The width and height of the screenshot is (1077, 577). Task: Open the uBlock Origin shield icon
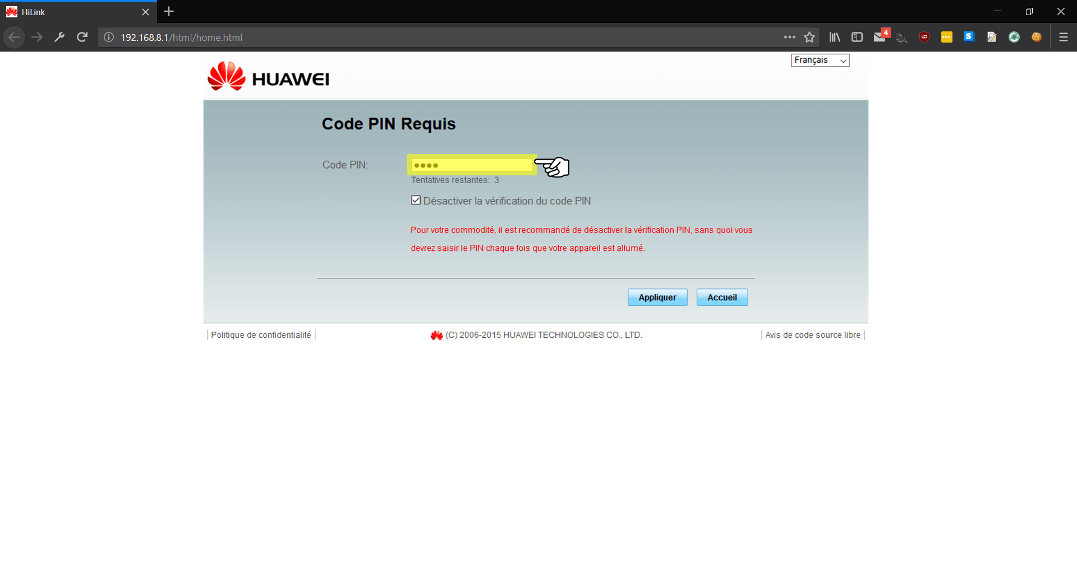click(924, 38)
